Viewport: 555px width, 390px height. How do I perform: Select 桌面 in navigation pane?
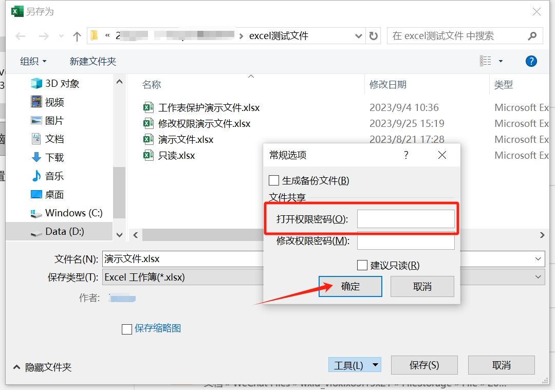pos(47,194)
